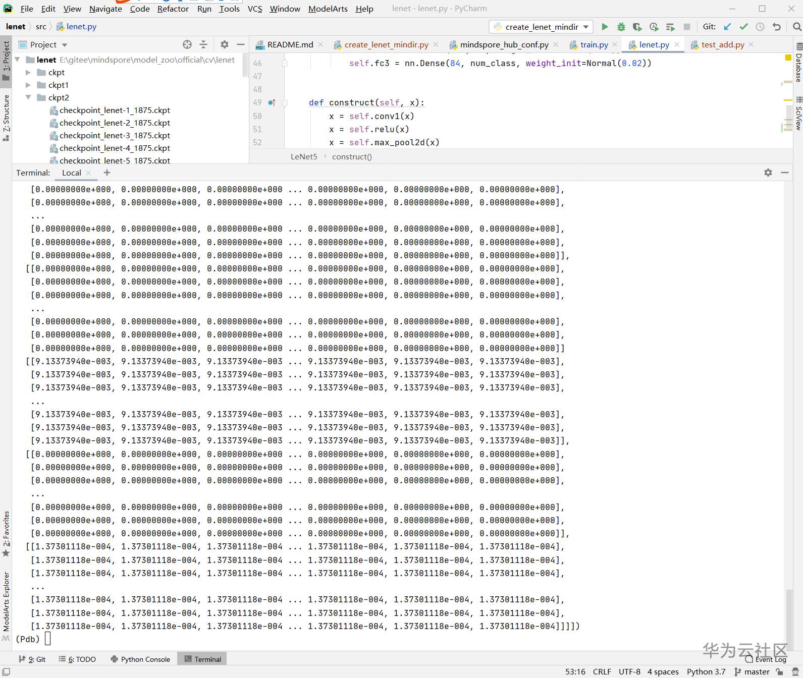This screenshot has width=803, height=678.
Task: Minimize the Terminal panel
Action: 785,173
